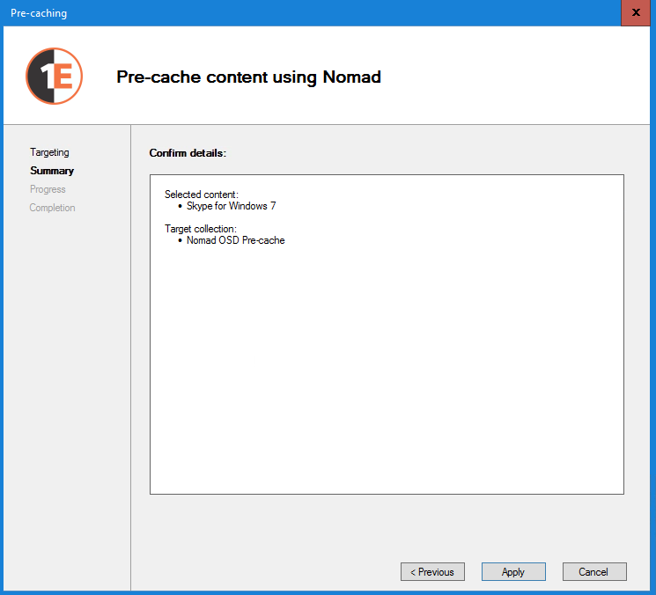
Task: Select the Skype for Windows 7 entry
Action: pos(231,206)
